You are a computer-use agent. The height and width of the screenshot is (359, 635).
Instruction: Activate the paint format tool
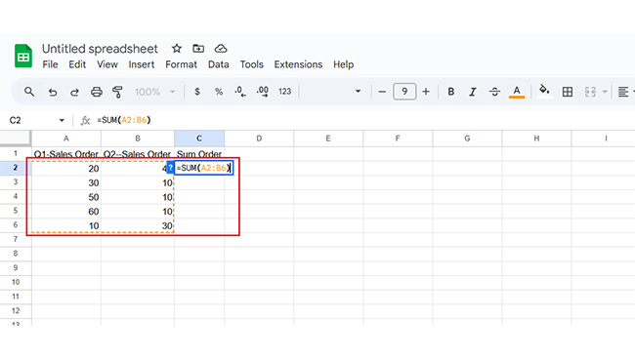pos(118,92)
